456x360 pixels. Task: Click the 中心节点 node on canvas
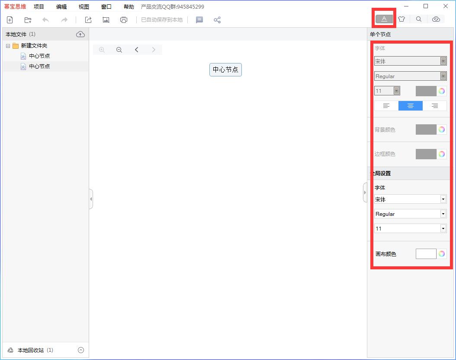pos(225,69)
